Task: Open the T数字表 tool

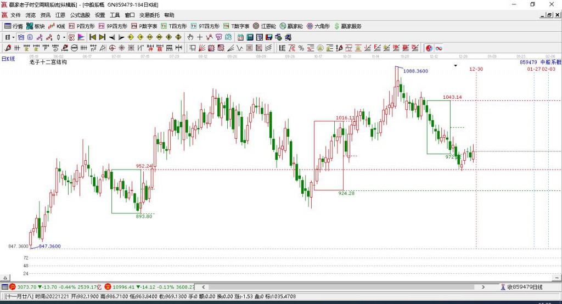Action: pos(236,26)
